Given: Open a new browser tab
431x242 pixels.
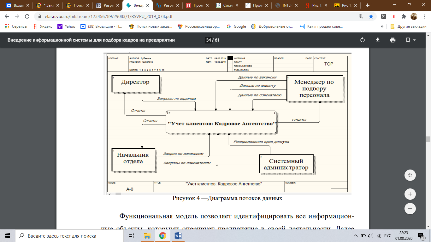Looking at the screenshot, I should click(367, 5).
